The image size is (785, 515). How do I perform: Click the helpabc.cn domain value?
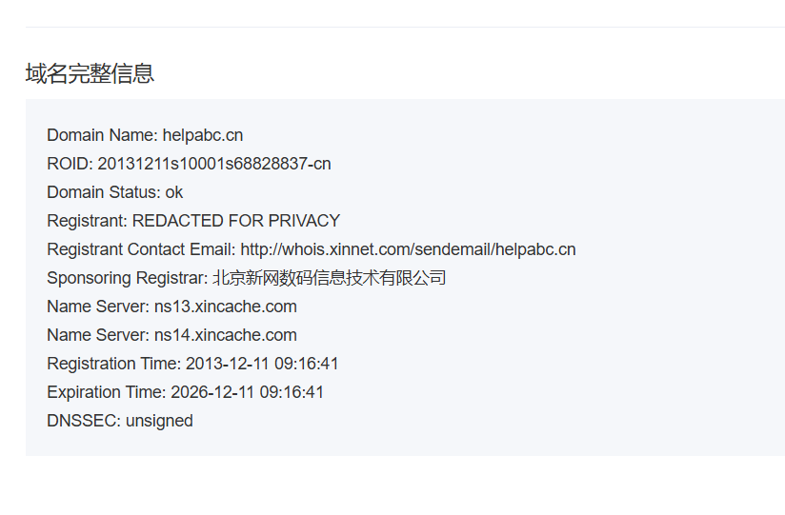click(203, 135)
